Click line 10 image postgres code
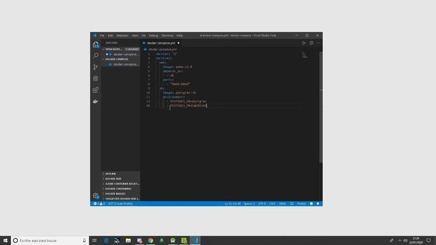 pyautogui.click(x=179, y=93)
